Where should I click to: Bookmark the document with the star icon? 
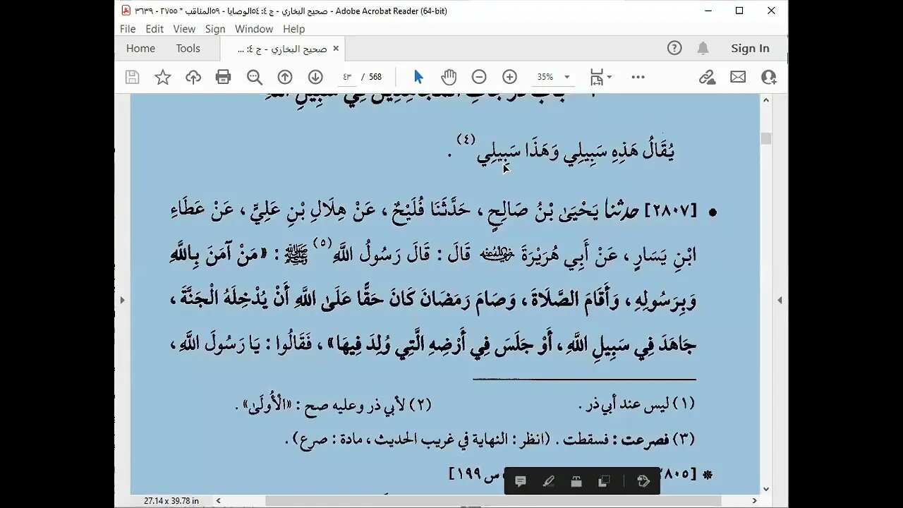click(163, 77)
